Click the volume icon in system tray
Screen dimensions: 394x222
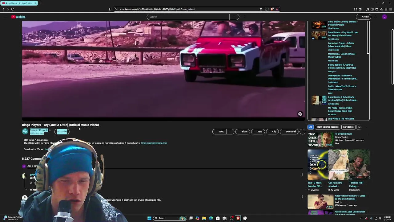(x=380, y=218)
